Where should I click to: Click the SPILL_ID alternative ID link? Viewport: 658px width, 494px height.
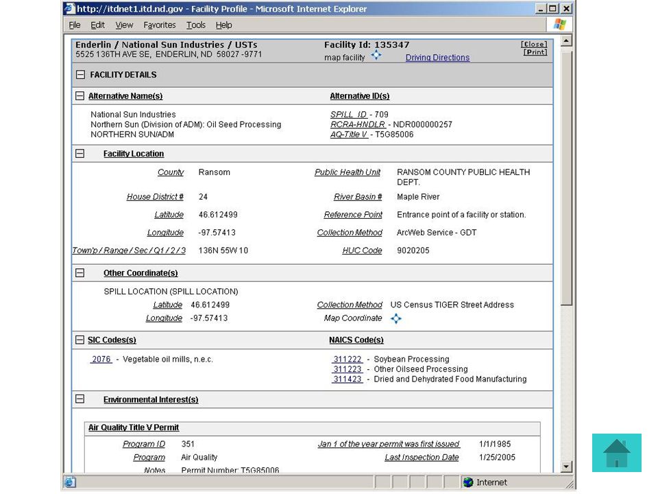click(x=349, y=115)
